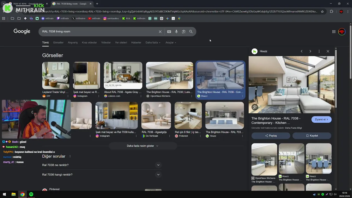Open the Google Maps bookmark icon
This screenshot has width=352, height=198.
[179, 18]
